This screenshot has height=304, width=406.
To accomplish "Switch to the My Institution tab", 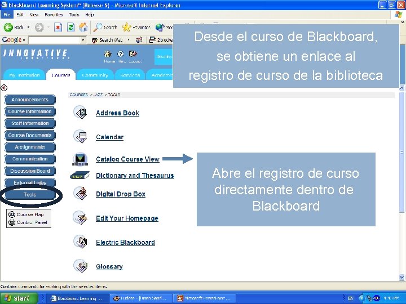I will (x=24, y=75).
